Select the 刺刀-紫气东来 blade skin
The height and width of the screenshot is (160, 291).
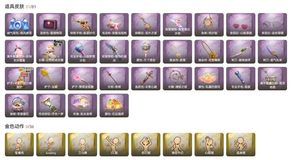tap(272, 52)
